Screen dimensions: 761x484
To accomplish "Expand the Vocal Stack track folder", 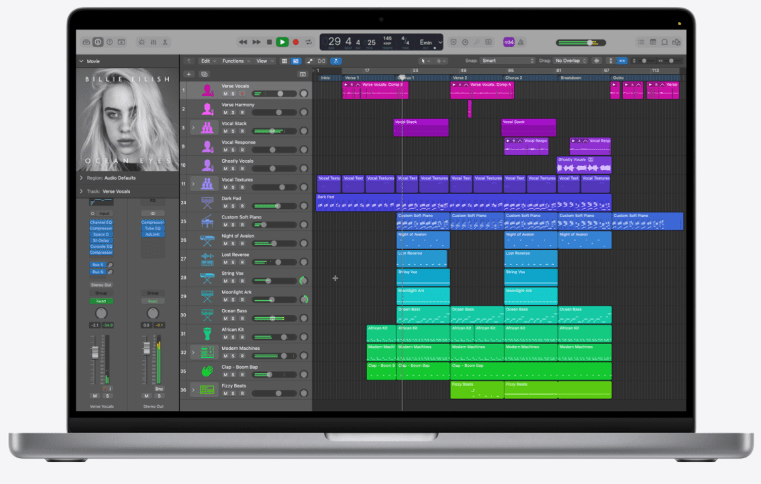I will click(x=193, y=127).
